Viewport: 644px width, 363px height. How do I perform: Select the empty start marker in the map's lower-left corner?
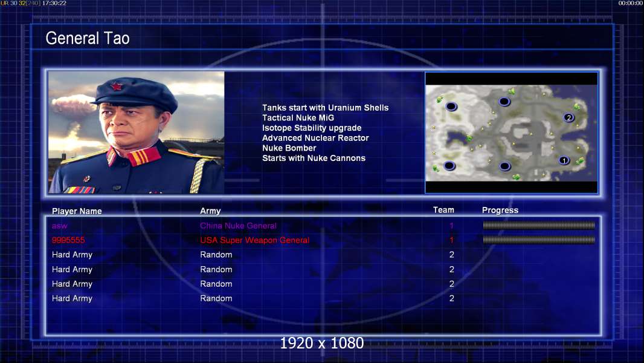tap(449, 166)
